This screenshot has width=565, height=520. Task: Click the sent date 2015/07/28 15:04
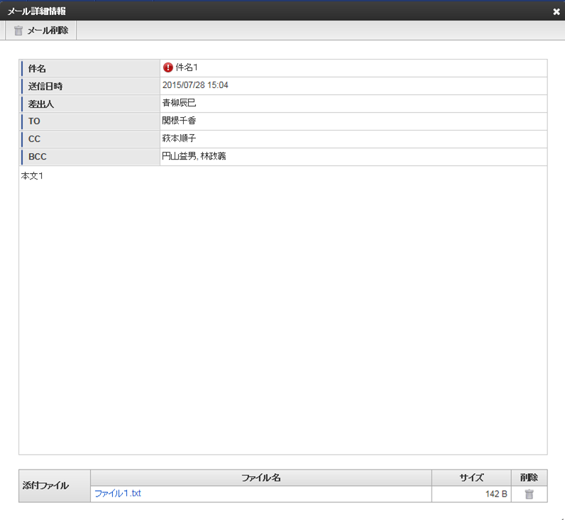click(x=195, y=85)
